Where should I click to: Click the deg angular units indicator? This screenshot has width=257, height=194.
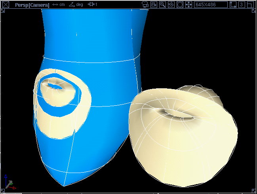pyautogui.click(x=76, y=5)
